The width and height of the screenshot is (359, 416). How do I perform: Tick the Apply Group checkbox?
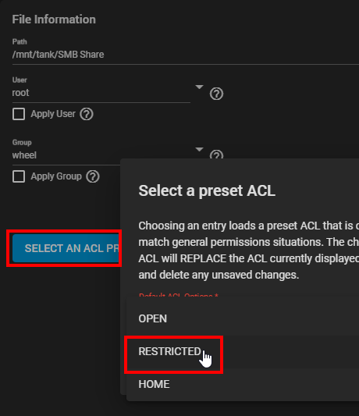[x=19, y=176]
